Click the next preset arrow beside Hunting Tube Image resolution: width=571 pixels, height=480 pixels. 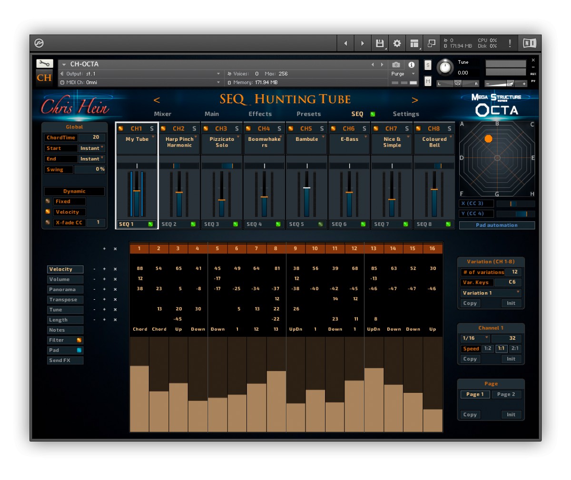(x=415, y=100)
